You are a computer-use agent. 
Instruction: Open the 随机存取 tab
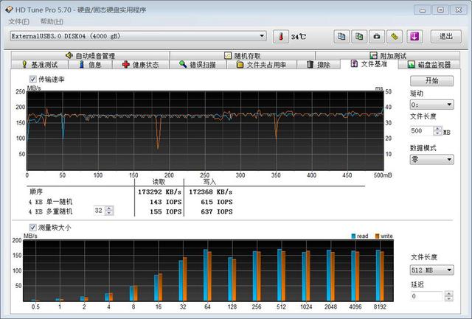[243, 55]
